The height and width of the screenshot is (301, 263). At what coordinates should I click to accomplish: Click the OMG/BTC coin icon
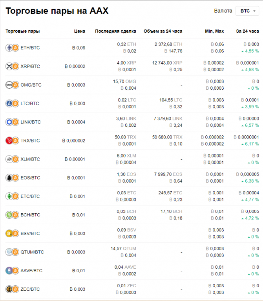pyautogui.click(x=12, y=85)
